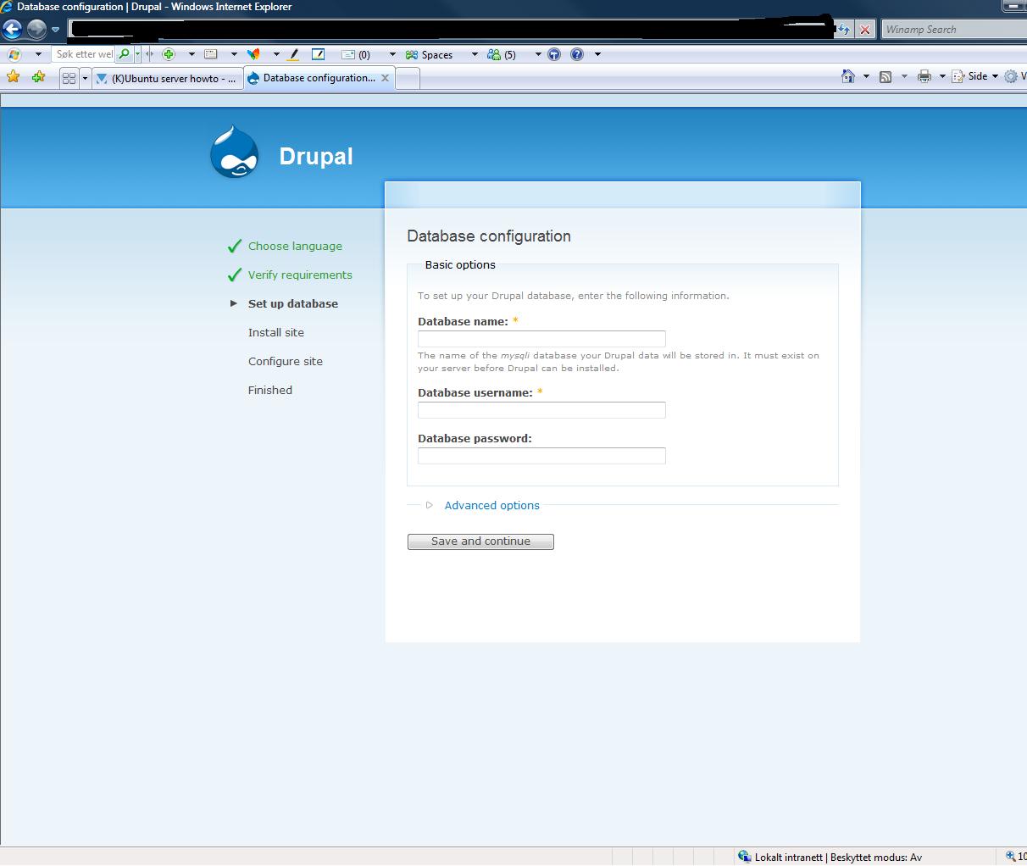The height and width of the screenshot is (866, 1027).
Task: Focus the Database name input field
Action: point(541,338)
